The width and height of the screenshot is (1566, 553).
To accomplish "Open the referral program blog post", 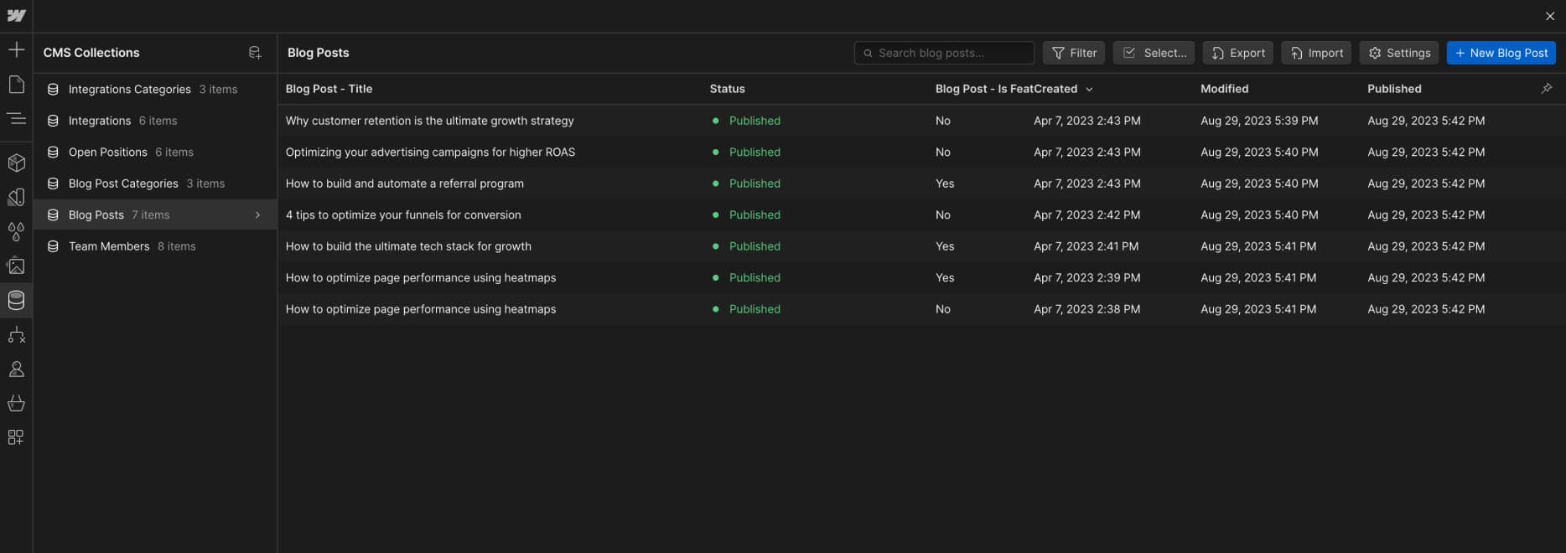I will point(405,183).
